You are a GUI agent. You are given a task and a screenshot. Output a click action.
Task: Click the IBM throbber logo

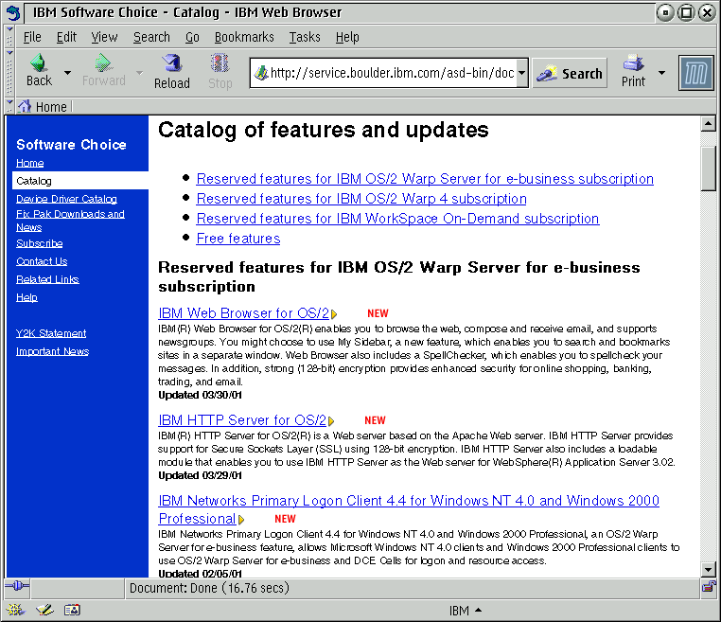click(695, 73)
